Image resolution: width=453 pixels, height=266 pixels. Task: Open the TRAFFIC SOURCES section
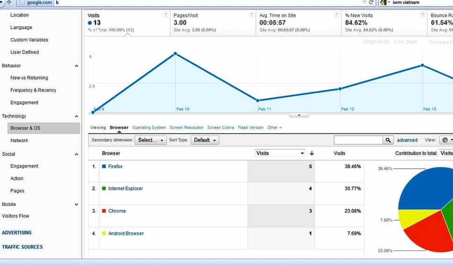(22, 247)
